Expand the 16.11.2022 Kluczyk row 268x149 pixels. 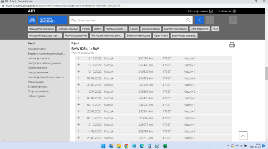pos(79,65)
